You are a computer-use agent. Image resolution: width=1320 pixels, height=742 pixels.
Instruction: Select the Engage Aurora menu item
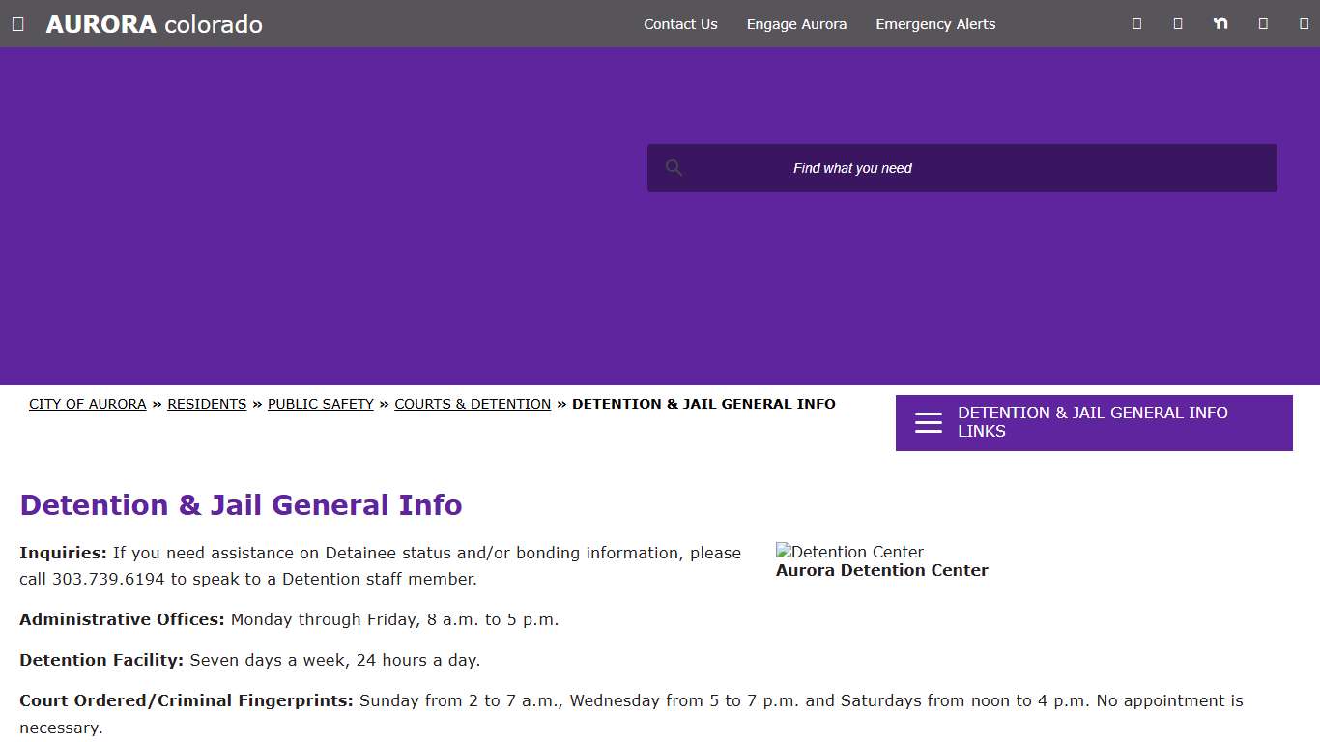coord(796,24)
